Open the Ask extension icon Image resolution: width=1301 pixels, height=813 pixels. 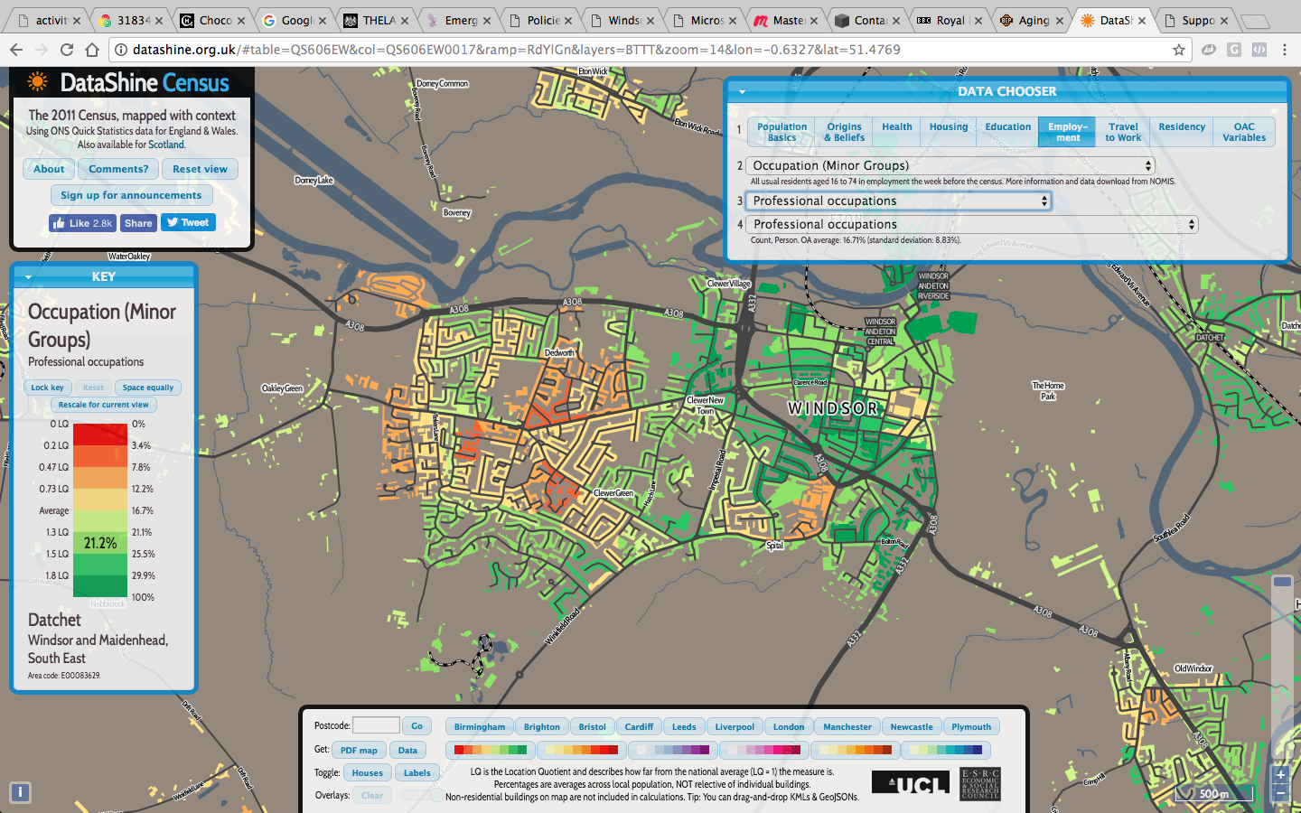(x=1209, y=50)
